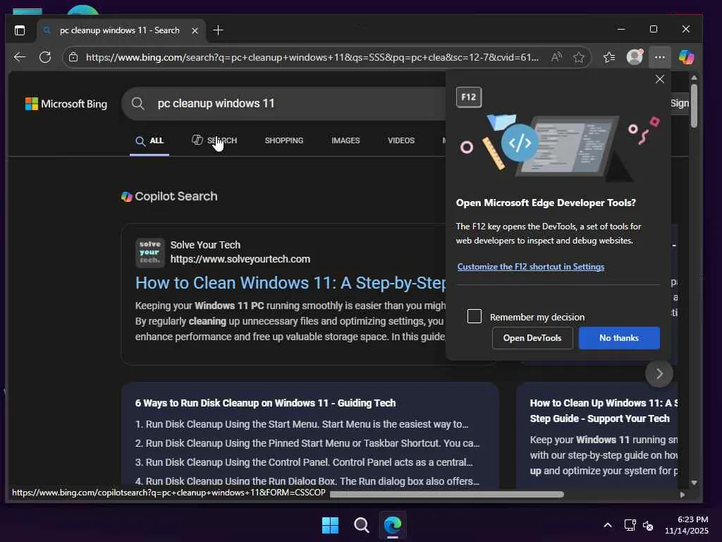This screenshot has width=722, height=542.
Task: Refresh the current page
Action: click(x=45, y=57)
